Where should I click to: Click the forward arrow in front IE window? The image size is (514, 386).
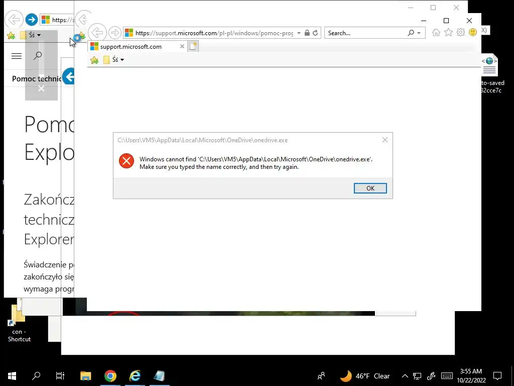115,33
